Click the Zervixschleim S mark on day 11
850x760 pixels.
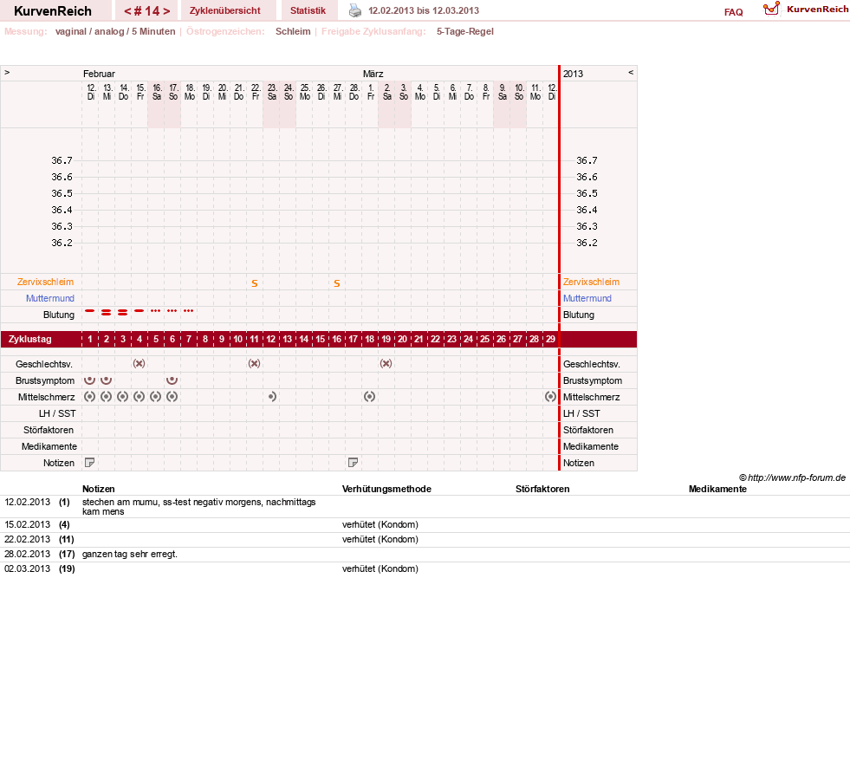click(254, 283)
